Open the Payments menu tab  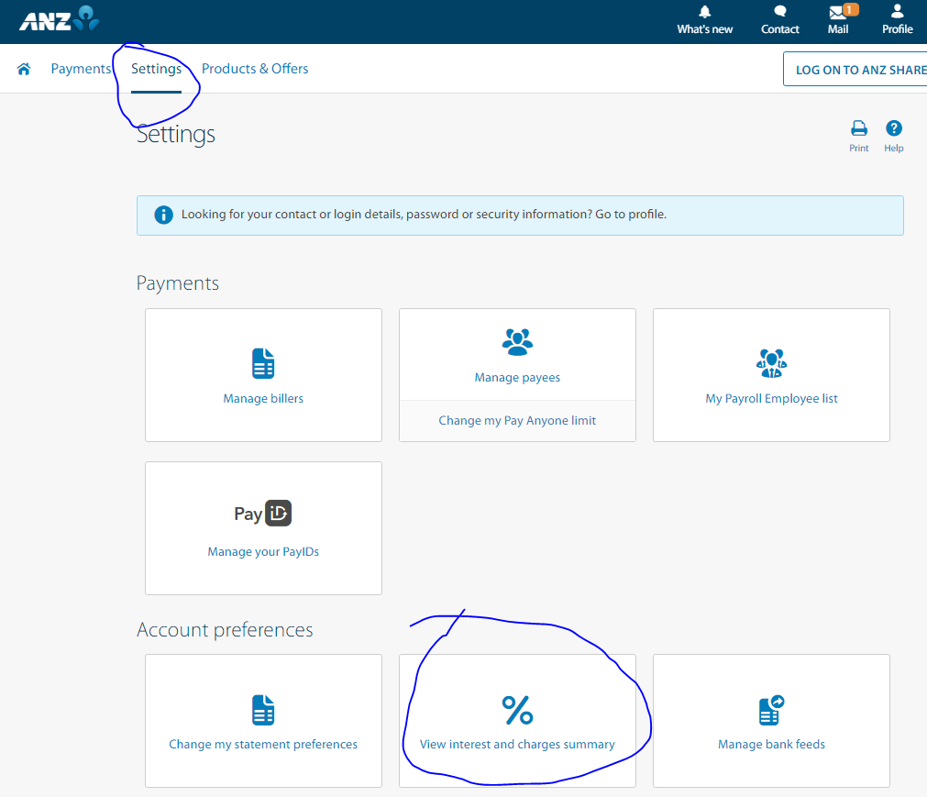click(81, 69)
